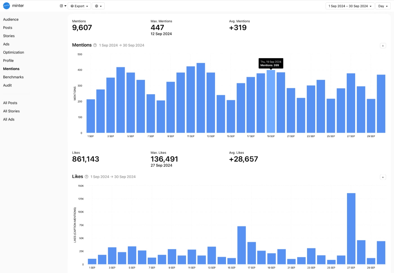Open the Stories section
This screenshot has width=394, height=273.
click(x=9, y=36)
